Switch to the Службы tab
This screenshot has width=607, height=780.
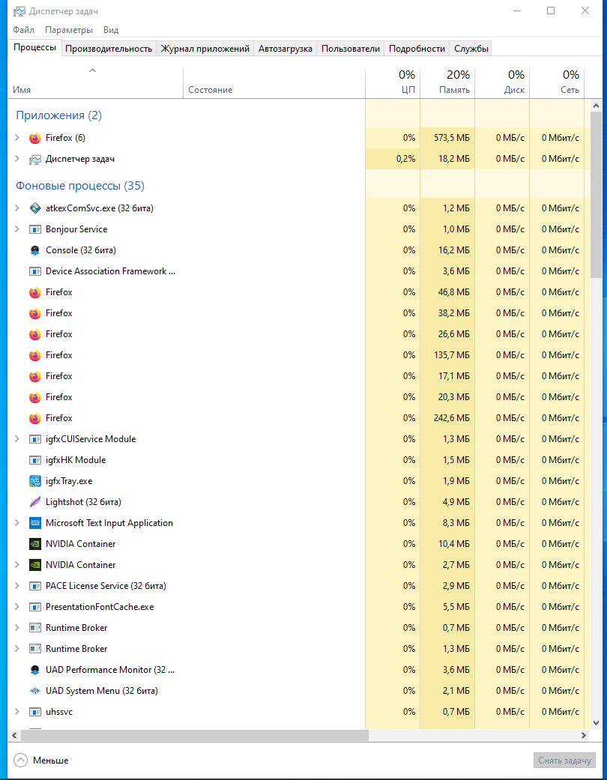[471, 48]
